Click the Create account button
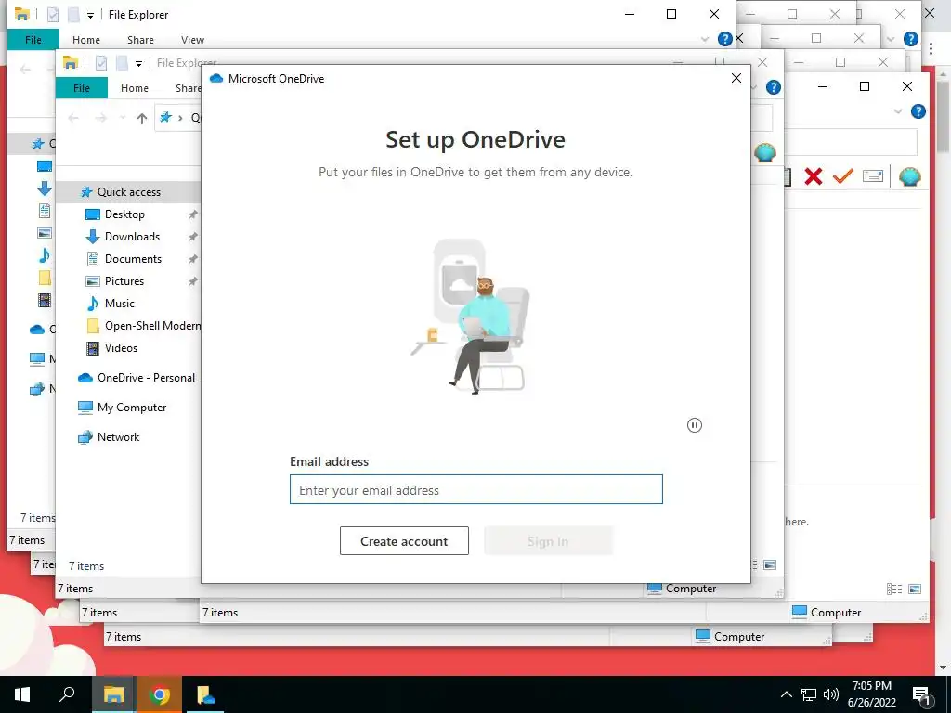 (x=404, y=541)
